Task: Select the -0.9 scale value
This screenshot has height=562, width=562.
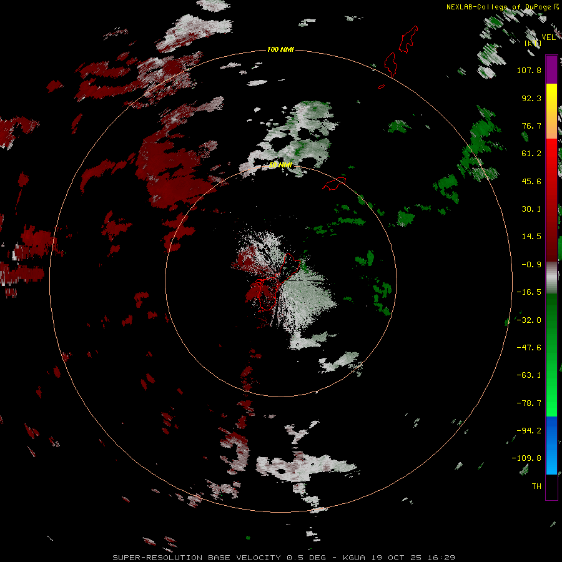Action: pos(531,265)
